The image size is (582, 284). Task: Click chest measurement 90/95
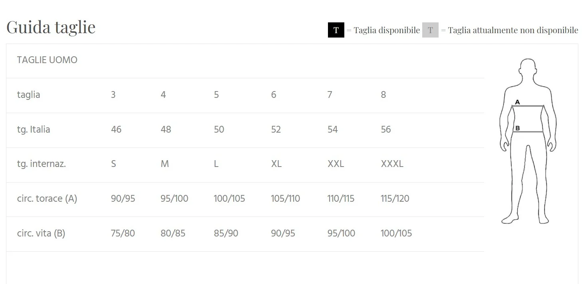[123, 199]
